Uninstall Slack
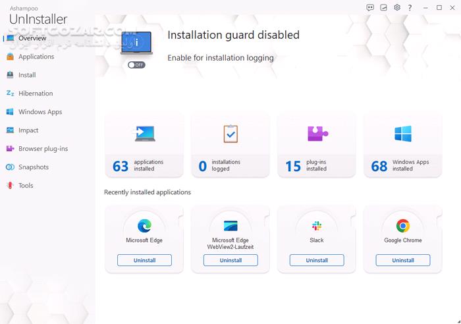This screenshot has width=461, height=324. [317, 260]
